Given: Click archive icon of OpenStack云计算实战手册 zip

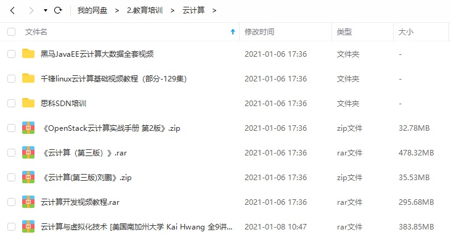Looking at the screenshot, I should tap(28, 128).
